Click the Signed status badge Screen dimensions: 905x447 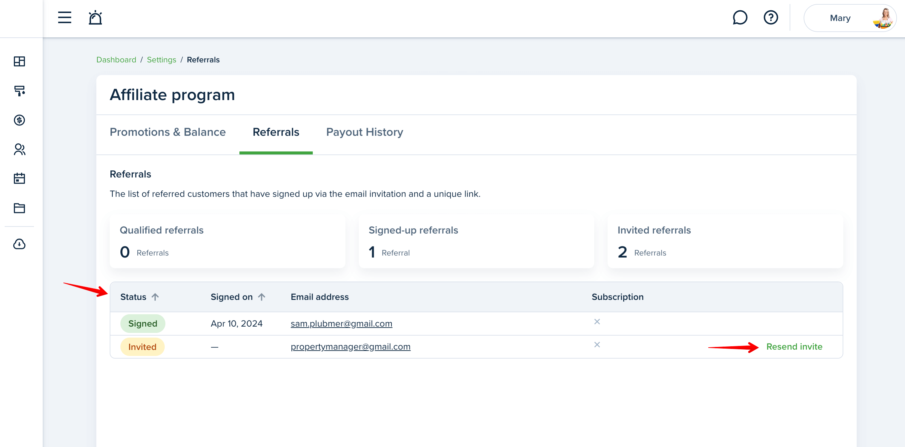pyautogui.click(x=143, y=323)
